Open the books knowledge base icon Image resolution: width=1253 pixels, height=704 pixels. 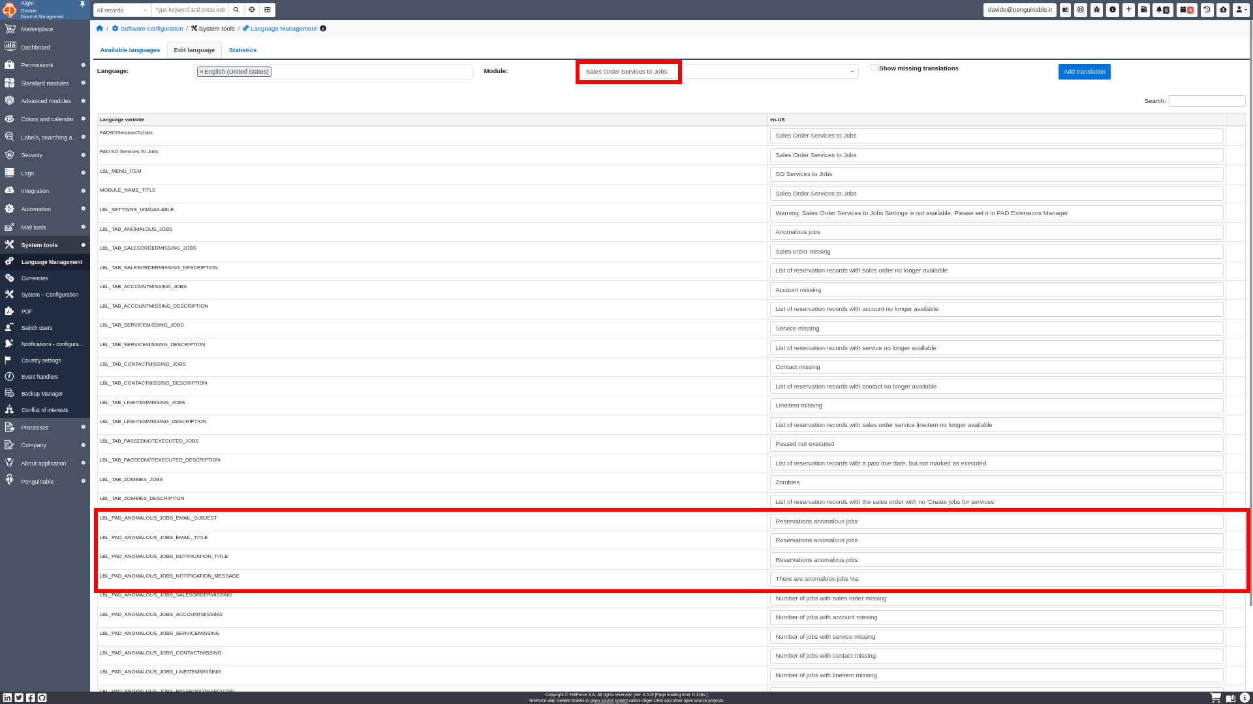[x=1144, y=10]
